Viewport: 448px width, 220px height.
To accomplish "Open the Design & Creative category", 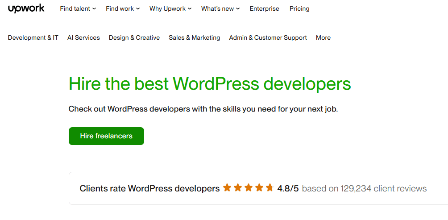I will pyautogui.click(x=134, y=38).
